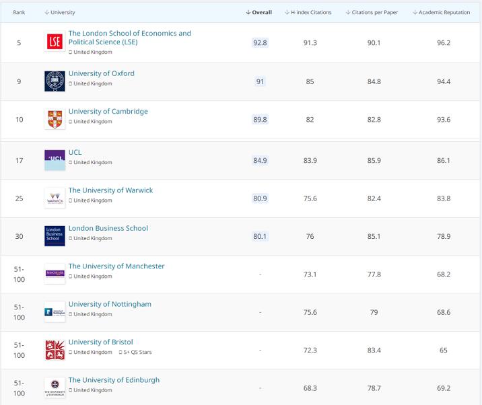The image size is (482, 405).
Task: Click the University of Edinburgh crest logo
Action: point(55,388)
